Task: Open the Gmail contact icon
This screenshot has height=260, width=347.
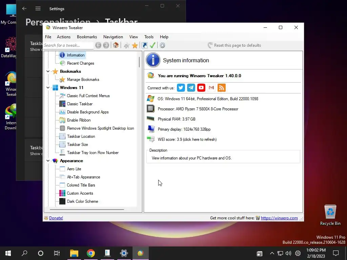Action: (x=211, y=88)
